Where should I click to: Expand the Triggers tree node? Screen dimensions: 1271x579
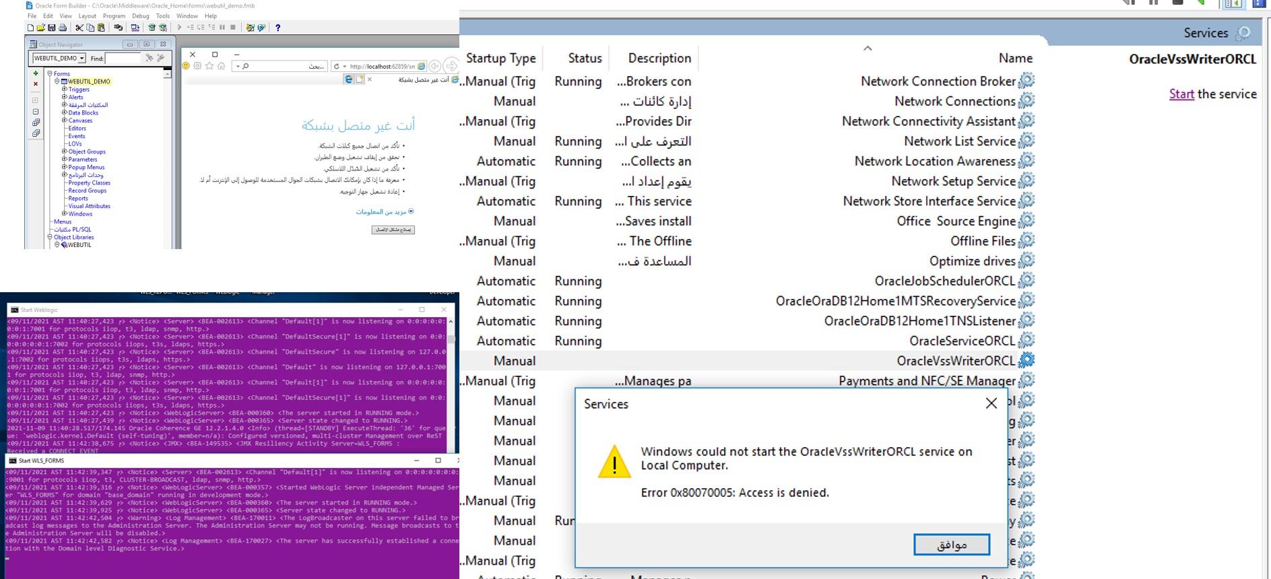(x=64, y=89)
